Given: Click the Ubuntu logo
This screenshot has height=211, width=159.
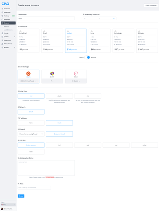Looking at the screenshot, I should tap(28, 73).
